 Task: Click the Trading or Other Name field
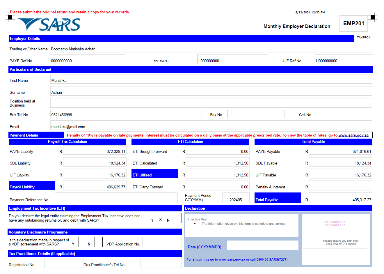211,48
